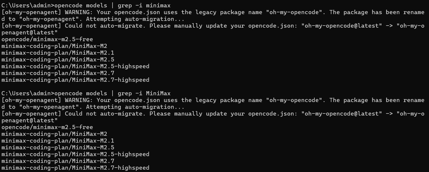Viewport: 429px width, 172px height.
Task: Click the first MiniMax-M2.1 model entry
Action: coord(58,53)
